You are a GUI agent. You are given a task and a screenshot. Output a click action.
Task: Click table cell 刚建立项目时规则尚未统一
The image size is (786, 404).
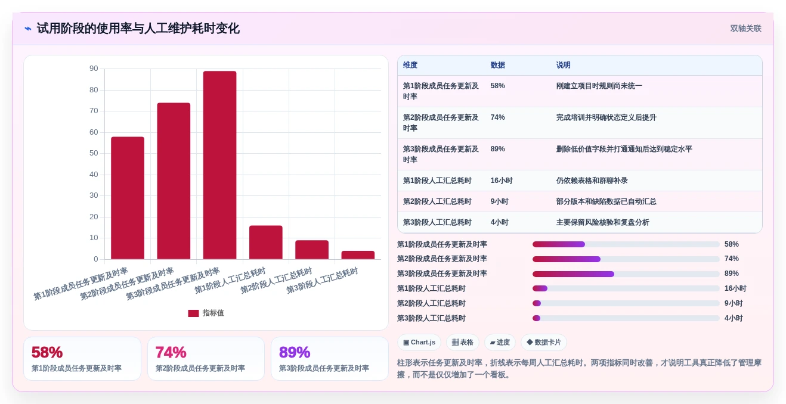pyautogui.click(x=599, y=86)
